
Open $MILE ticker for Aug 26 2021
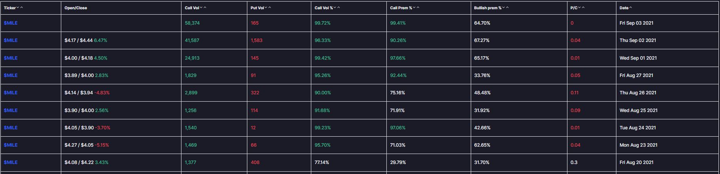point(10,93)
